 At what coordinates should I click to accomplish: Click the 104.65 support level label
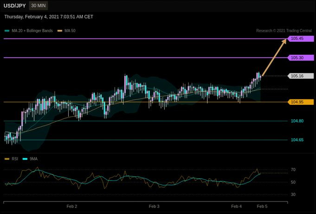pos(297,140)
